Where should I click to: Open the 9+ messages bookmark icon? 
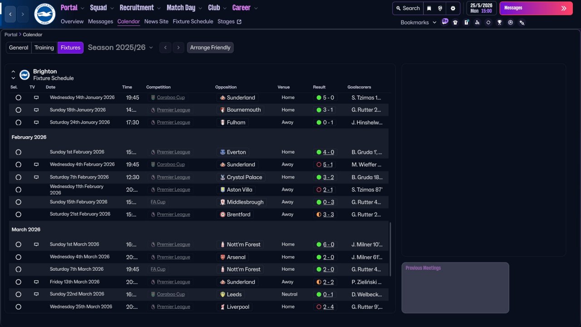pos(444,22)
